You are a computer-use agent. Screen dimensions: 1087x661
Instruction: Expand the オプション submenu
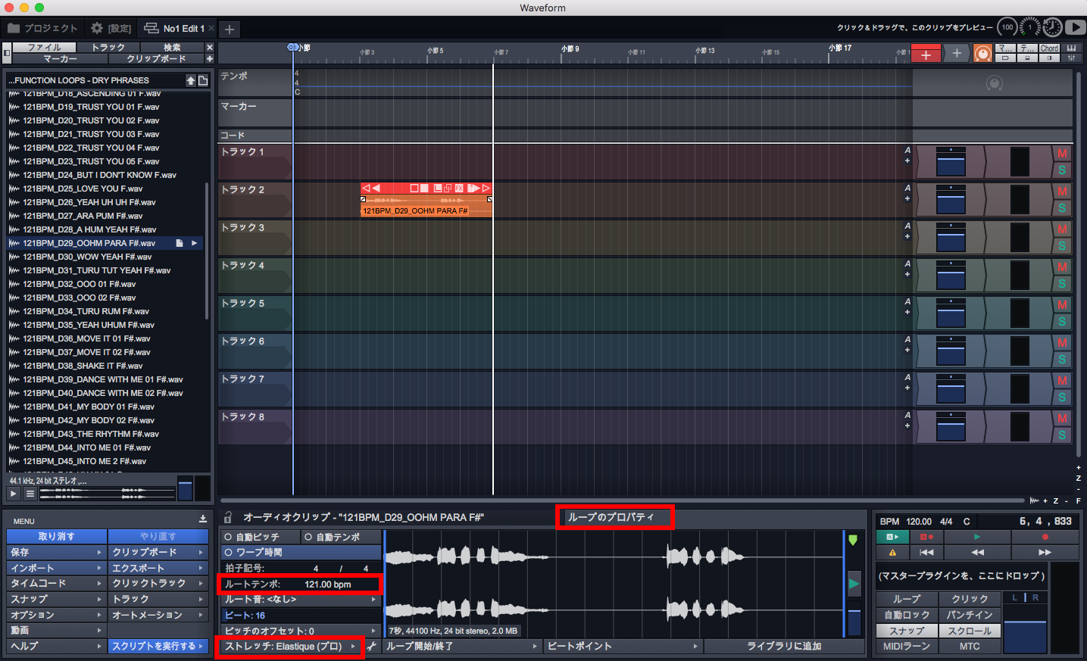point(56,615)
